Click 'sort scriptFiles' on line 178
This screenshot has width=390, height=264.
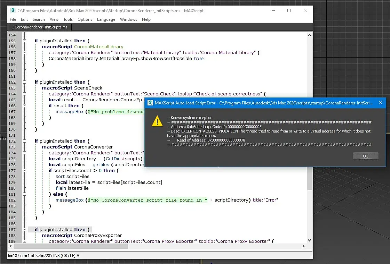pyautogui.click(x=72, y=177)
